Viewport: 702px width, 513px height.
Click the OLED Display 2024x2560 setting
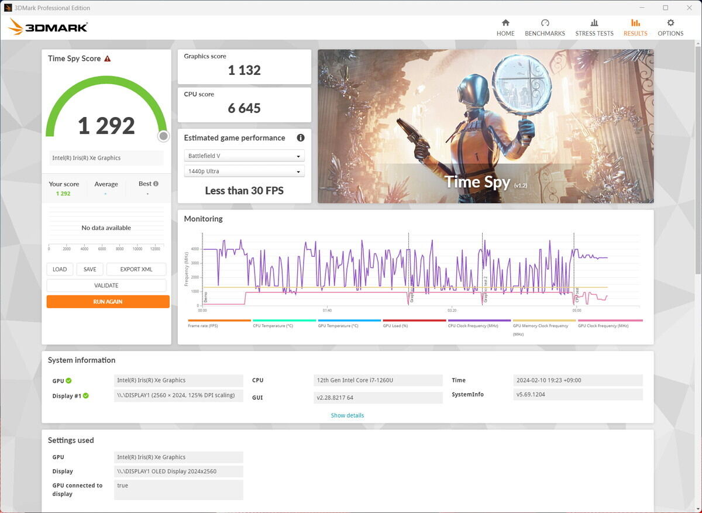click(x=178, y=471)
